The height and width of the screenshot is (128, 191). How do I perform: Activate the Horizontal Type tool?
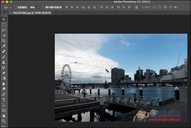tap(4, 100)
